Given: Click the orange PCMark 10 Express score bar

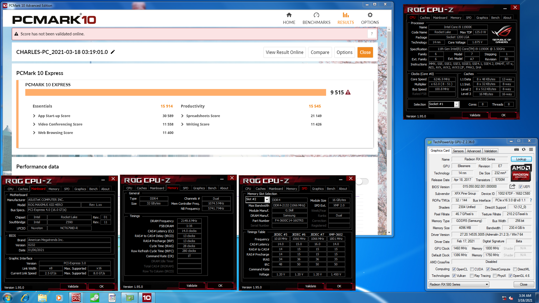Looking at the screenshot, I should point(176,92).
